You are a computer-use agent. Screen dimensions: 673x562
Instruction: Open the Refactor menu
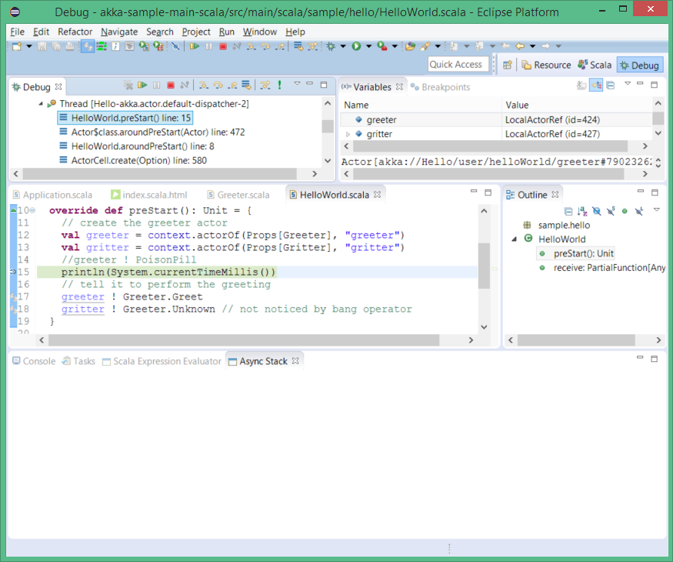point(75,32)
